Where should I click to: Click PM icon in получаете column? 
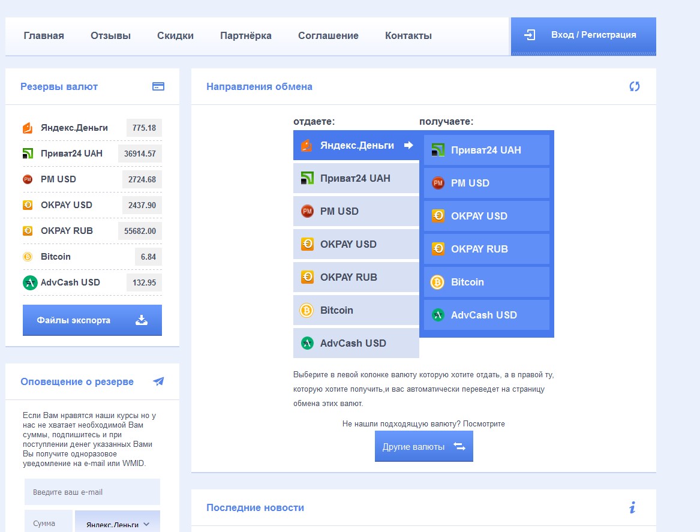tap(438, 183)
